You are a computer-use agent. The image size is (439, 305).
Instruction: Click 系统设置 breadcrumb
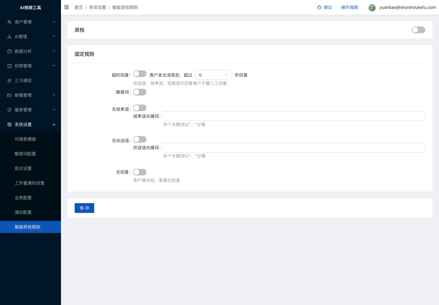click(x=98, y=7)
